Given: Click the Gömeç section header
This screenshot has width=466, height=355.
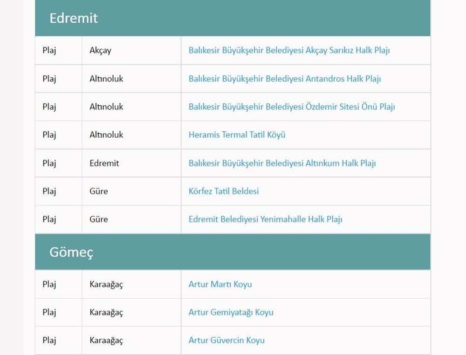Looking at the screenshot, I should [71, 252].
